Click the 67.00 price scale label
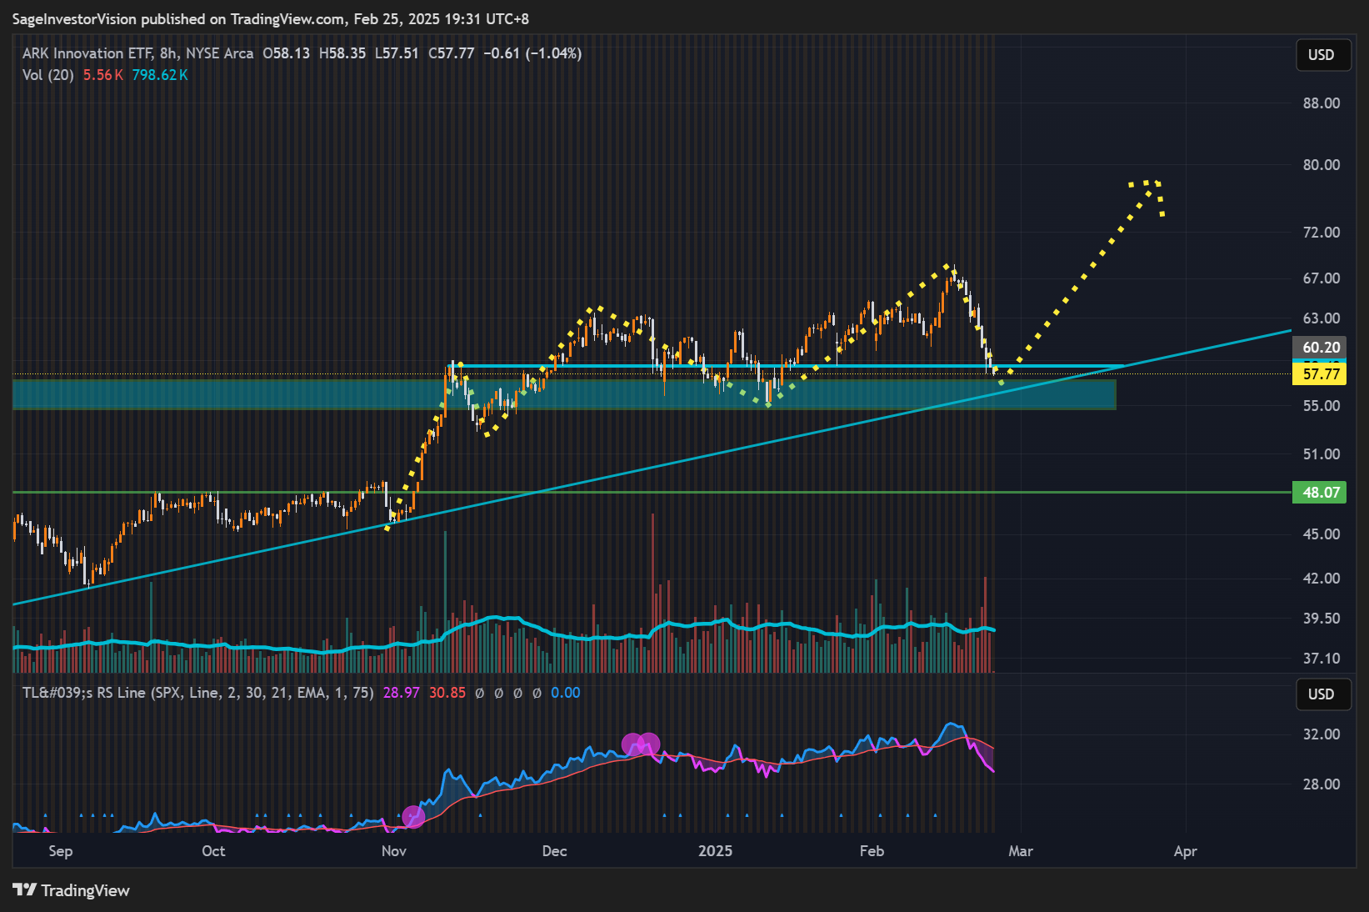The width and height of the screenshot is (1369, 912). [x=1322, y=278]
